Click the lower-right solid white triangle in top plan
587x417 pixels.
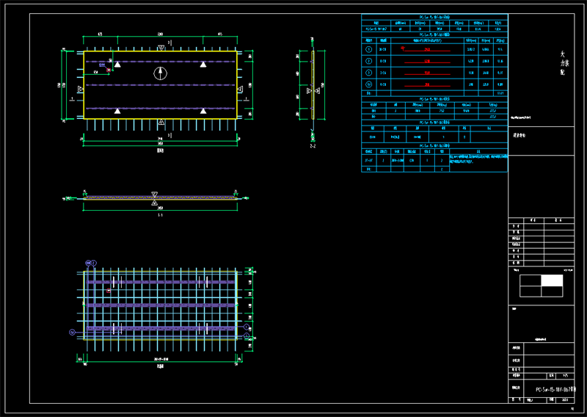pos(203,111)
